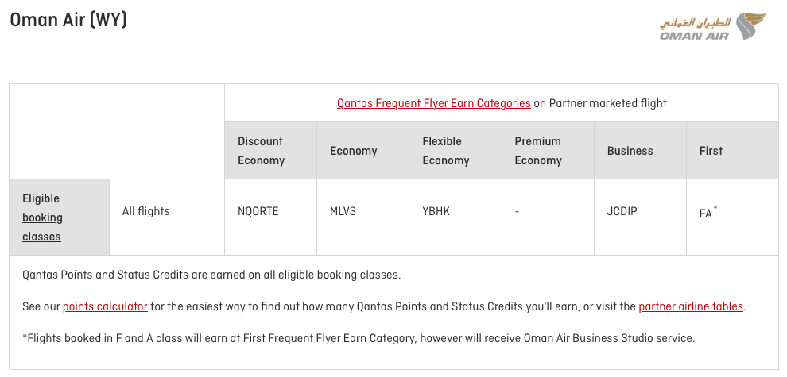Select the Discount Economy column header
The width and height of the screenshot is (787, 377).
pyautogui.click(x=261, y=151)
